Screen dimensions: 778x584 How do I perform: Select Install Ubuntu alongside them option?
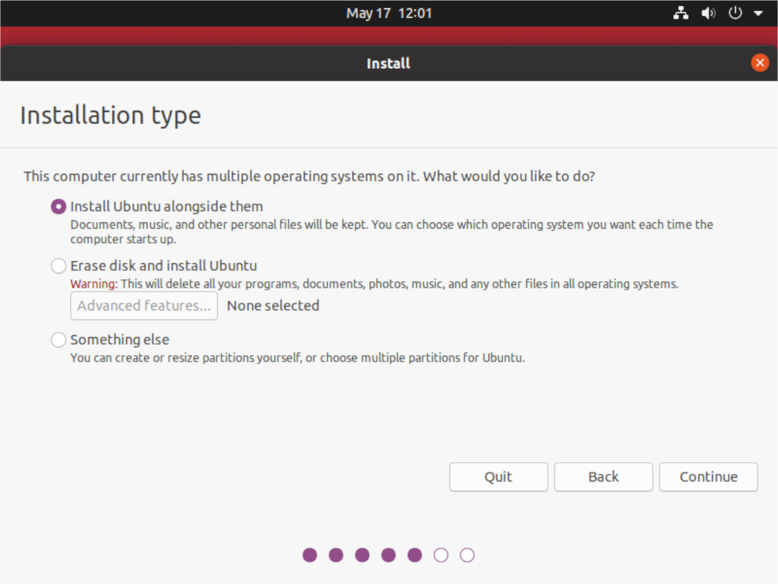[58, 207]
